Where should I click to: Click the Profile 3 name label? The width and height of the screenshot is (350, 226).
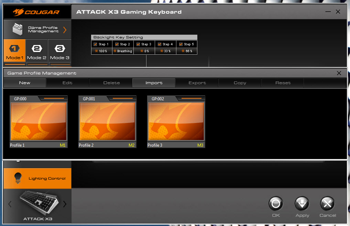(155, 145)
